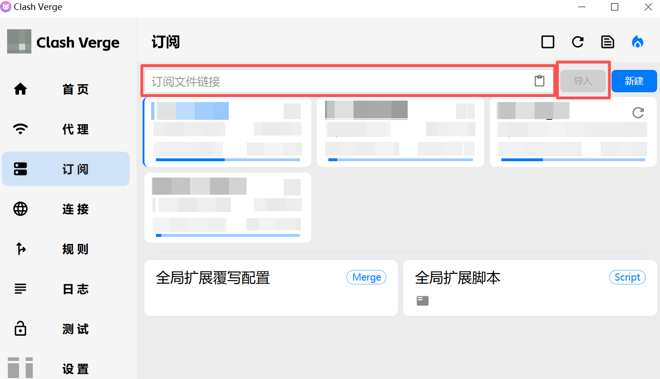
Task: Click the Script tag on 全局扩展脚本
Action: click(627, 277)
